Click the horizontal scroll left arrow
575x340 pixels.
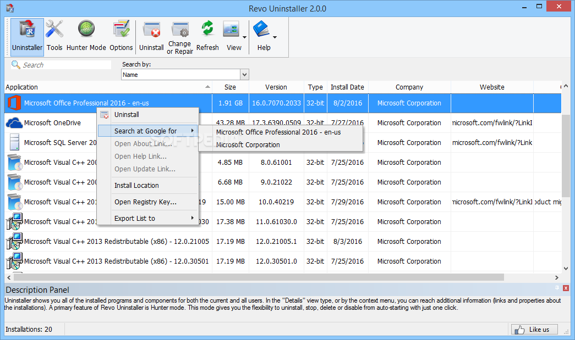click(x=9, y=277)
